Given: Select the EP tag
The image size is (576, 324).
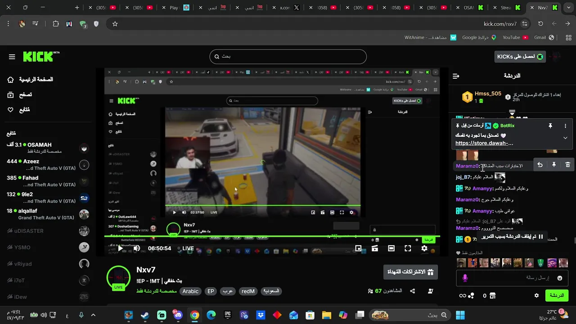Looking at the screenshot, I should [x=211, y=291].
